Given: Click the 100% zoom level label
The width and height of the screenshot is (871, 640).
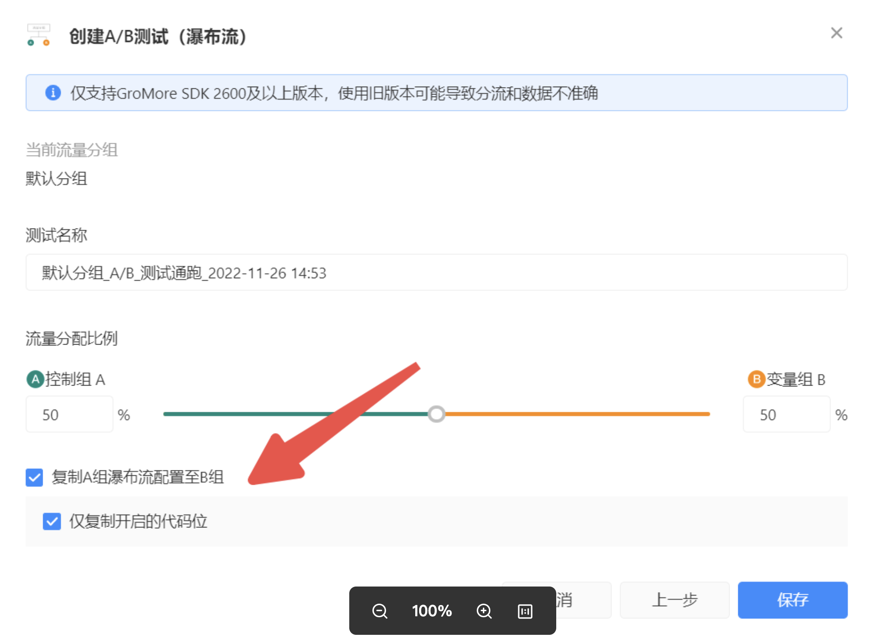Looking at the screenshot, I should click(432, 611).
